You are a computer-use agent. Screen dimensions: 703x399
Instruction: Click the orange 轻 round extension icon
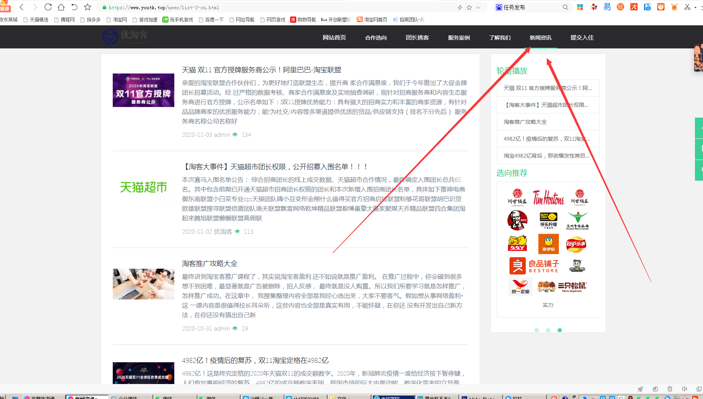tap(620, 7)
